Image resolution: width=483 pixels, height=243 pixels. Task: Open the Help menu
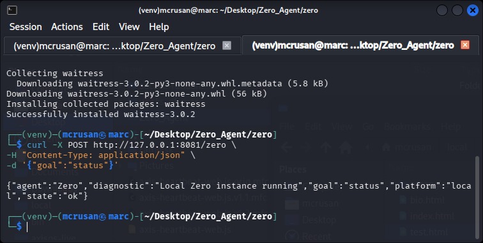pos(158,27)
